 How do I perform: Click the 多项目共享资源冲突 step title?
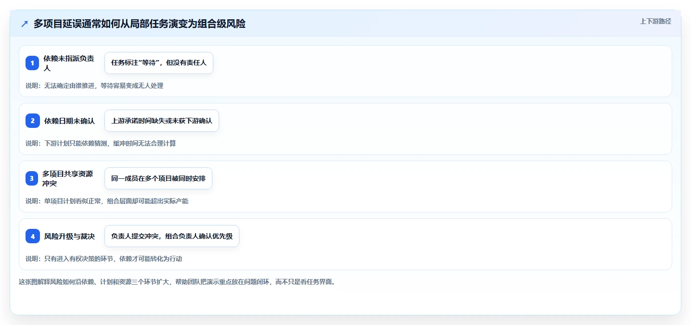67,178
